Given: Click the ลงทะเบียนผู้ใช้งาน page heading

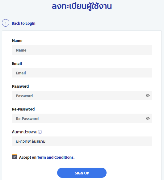Looking at the screenshot, I should coord(82,6).
